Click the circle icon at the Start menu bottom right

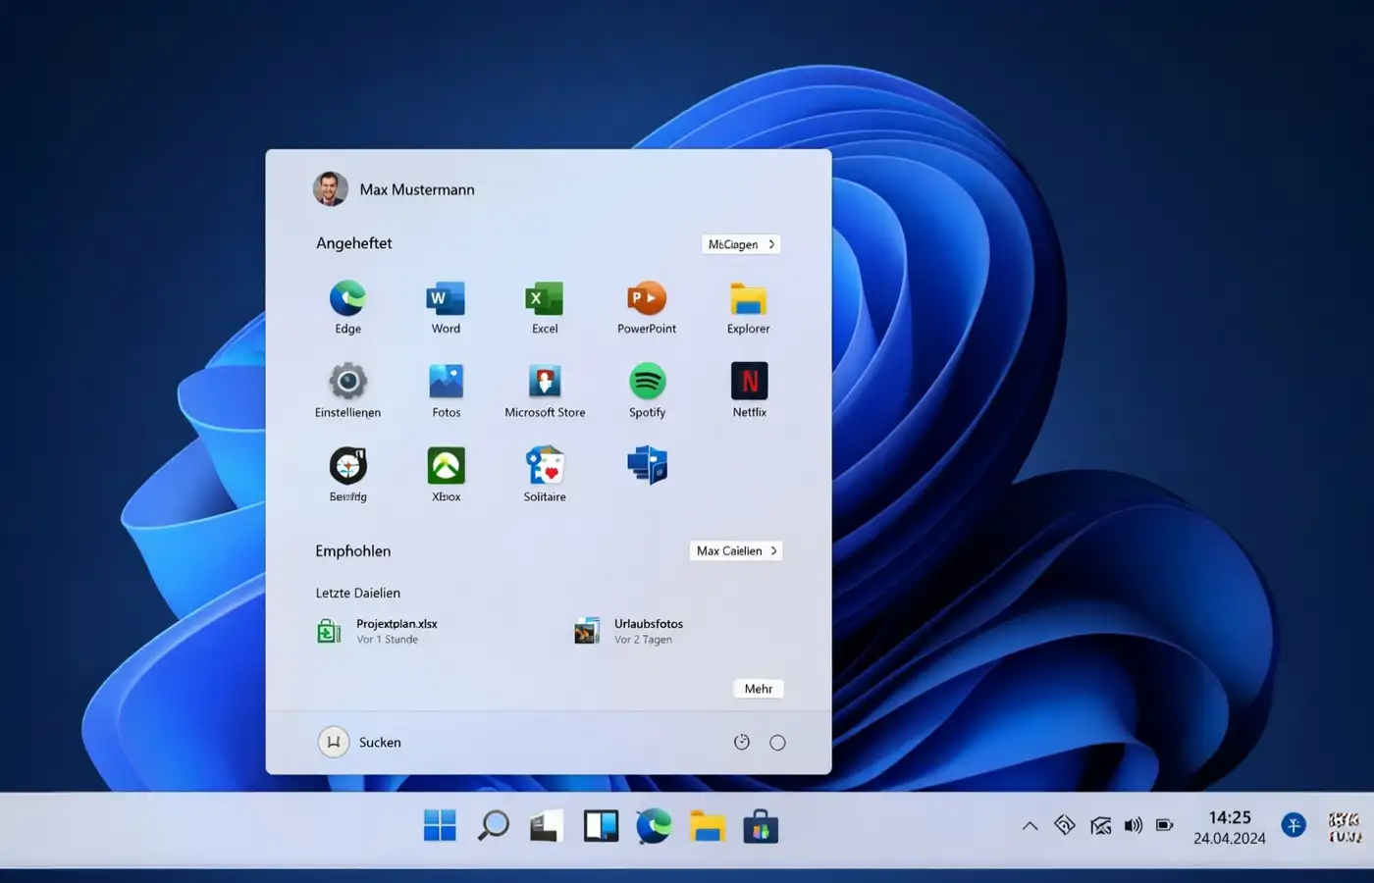click(x=777, y=743)
